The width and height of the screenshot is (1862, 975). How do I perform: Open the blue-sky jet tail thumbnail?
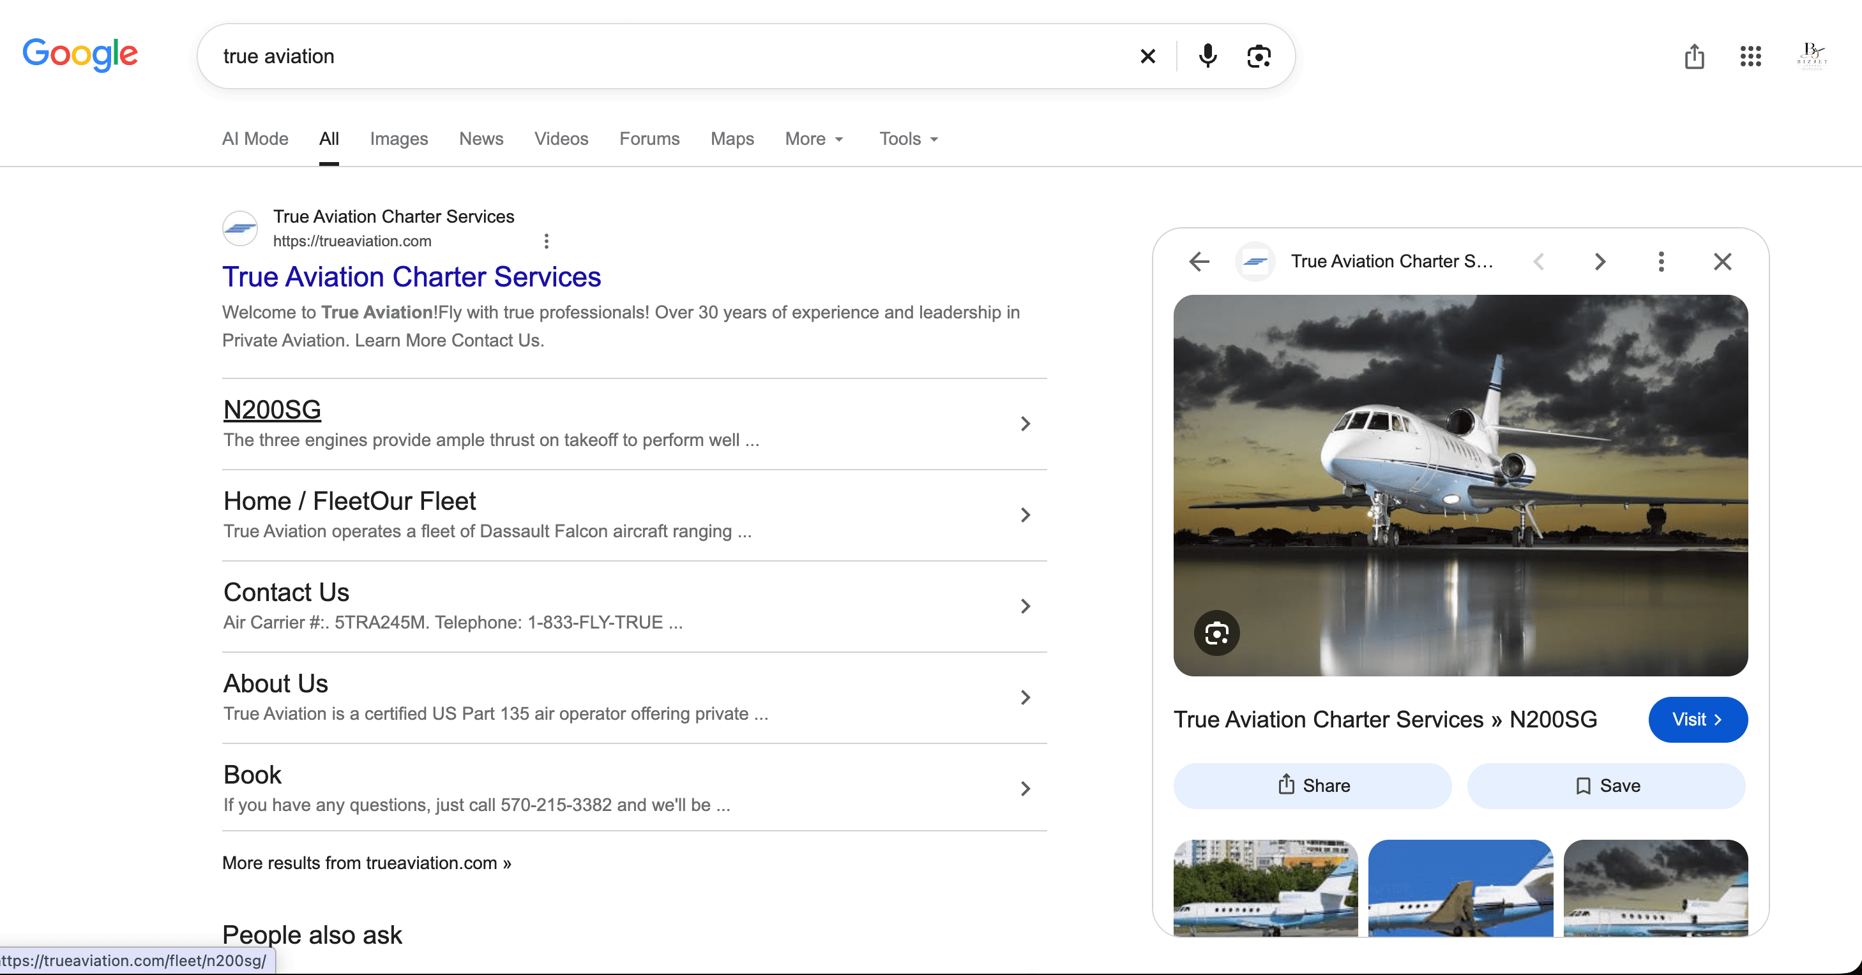pos(1460,888)
